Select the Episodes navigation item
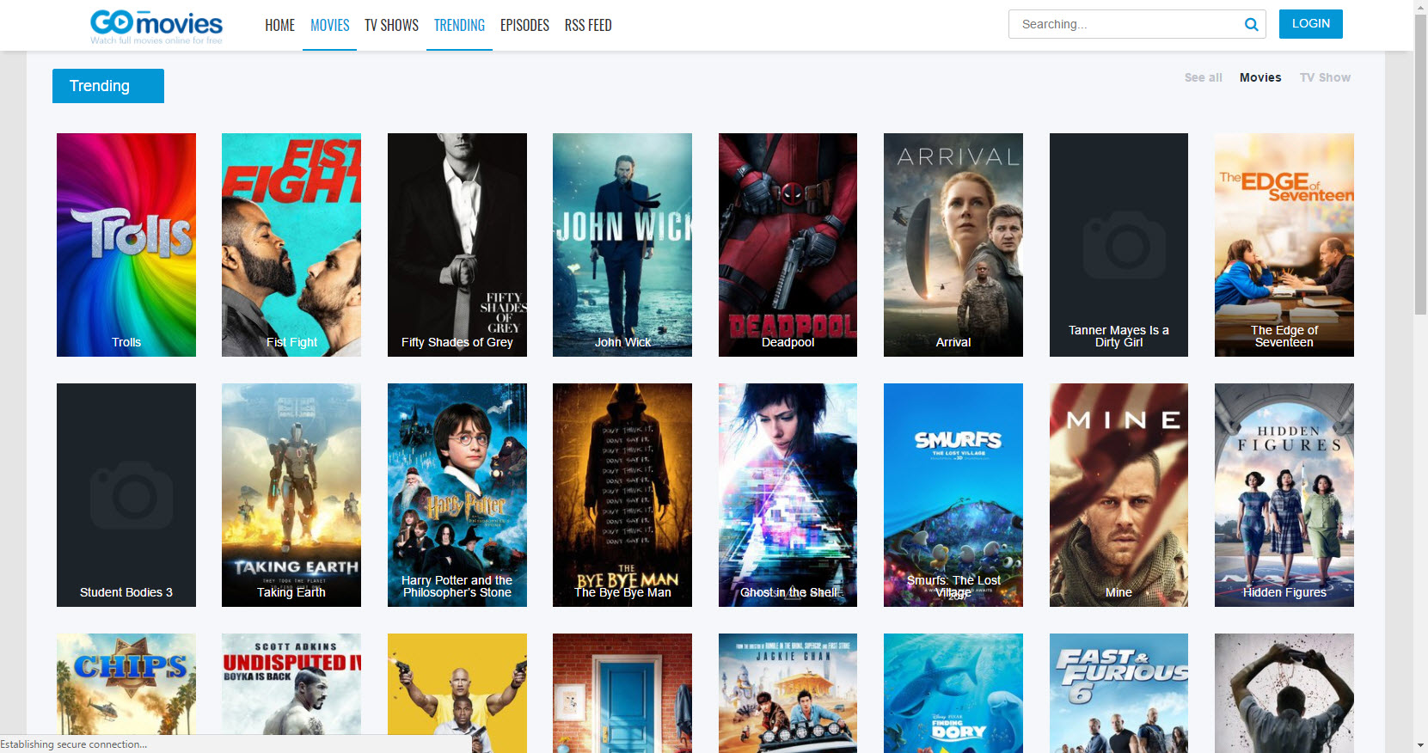 (524, 26)
